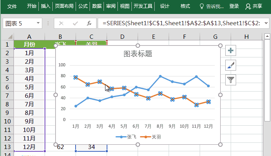Select column H header
The height and width of the screenshot is (156, 271).
point(247,36)
